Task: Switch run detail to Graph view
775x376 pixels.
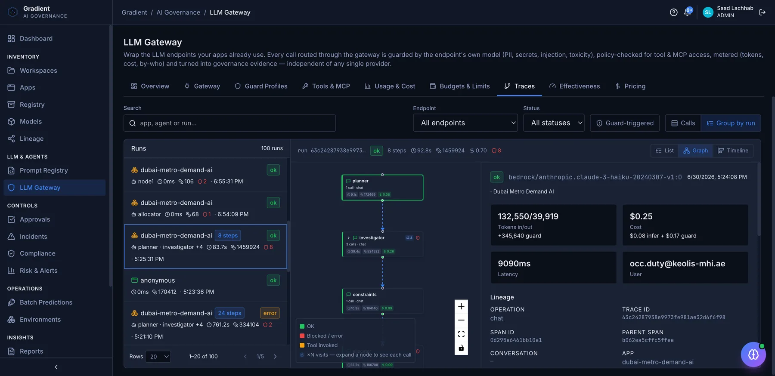Action: pyautogui.click(x=695, y=151)
